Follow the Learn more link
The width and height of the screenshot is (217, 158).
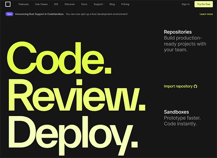tap(206, 14)
